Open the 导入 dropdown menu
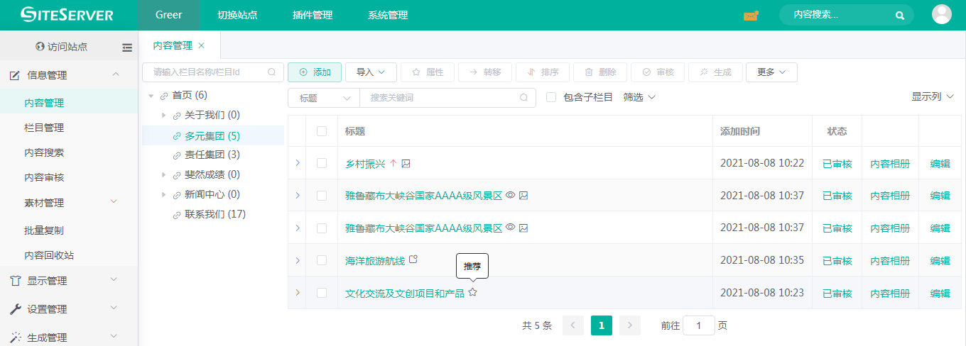 (x=371, y=72)
